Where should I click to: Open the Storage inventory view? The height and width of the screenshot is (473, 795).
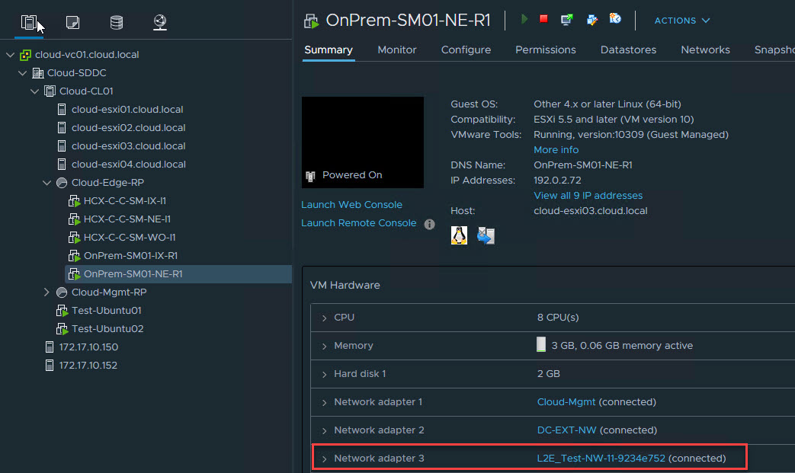point(117,22)
